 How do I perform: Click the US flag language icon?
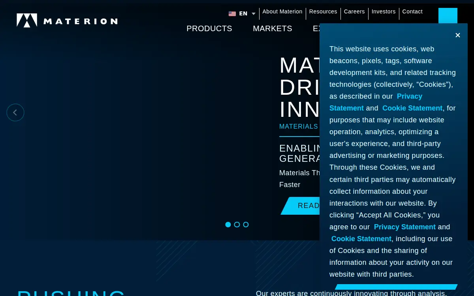(232, 13)
